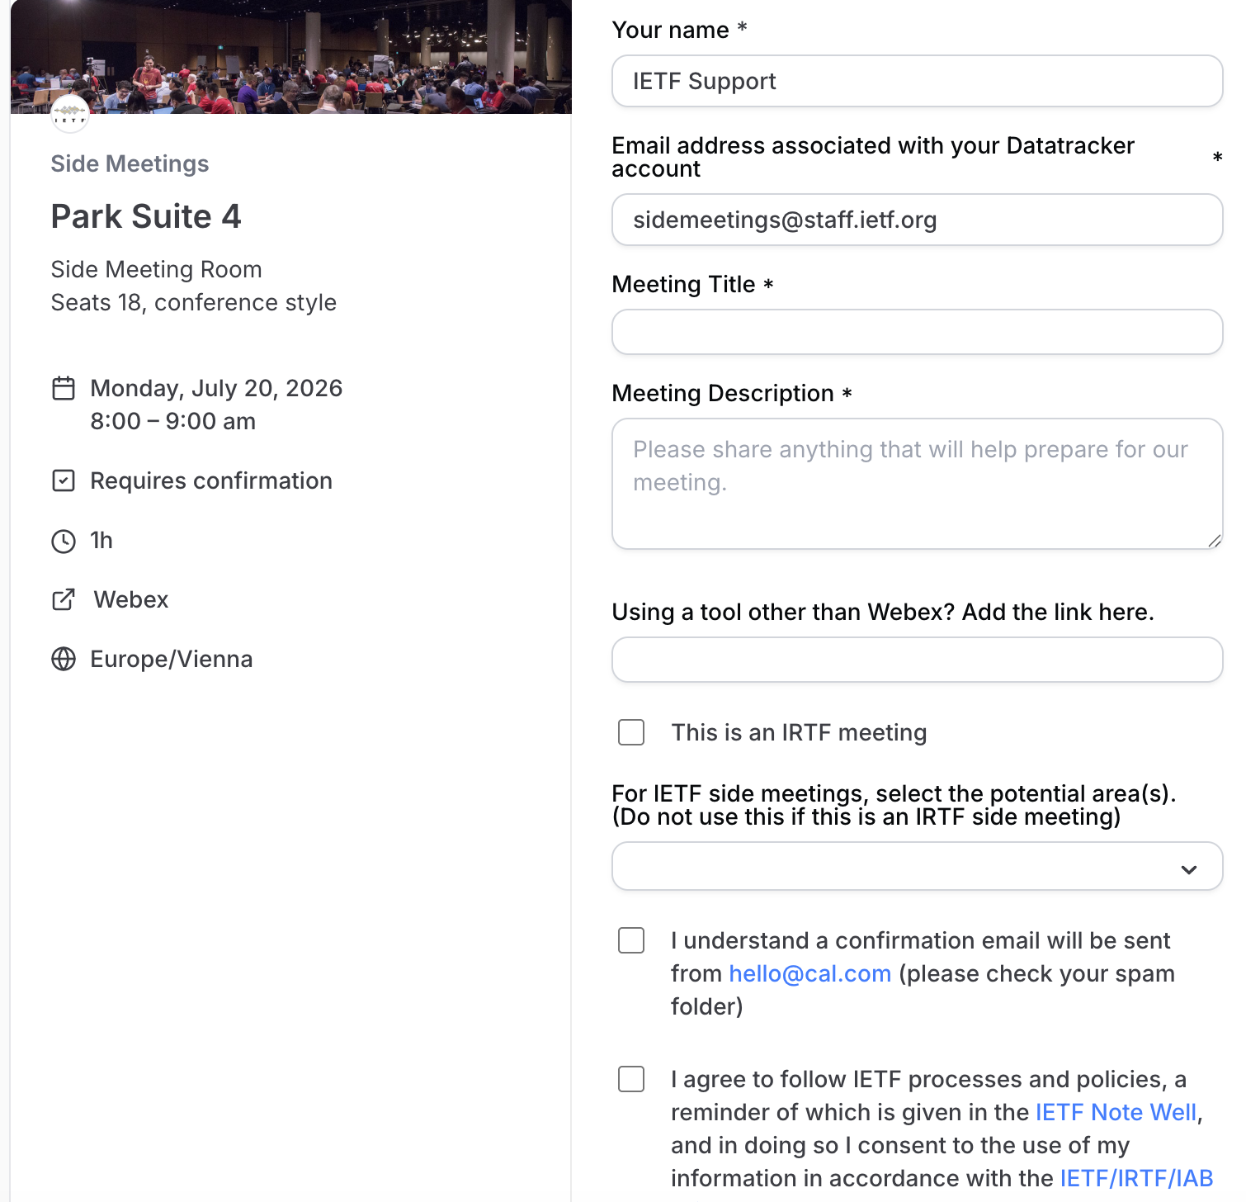
Task: Tick the confirmation email acknowledgement checkbox
Action: point(631,940)
